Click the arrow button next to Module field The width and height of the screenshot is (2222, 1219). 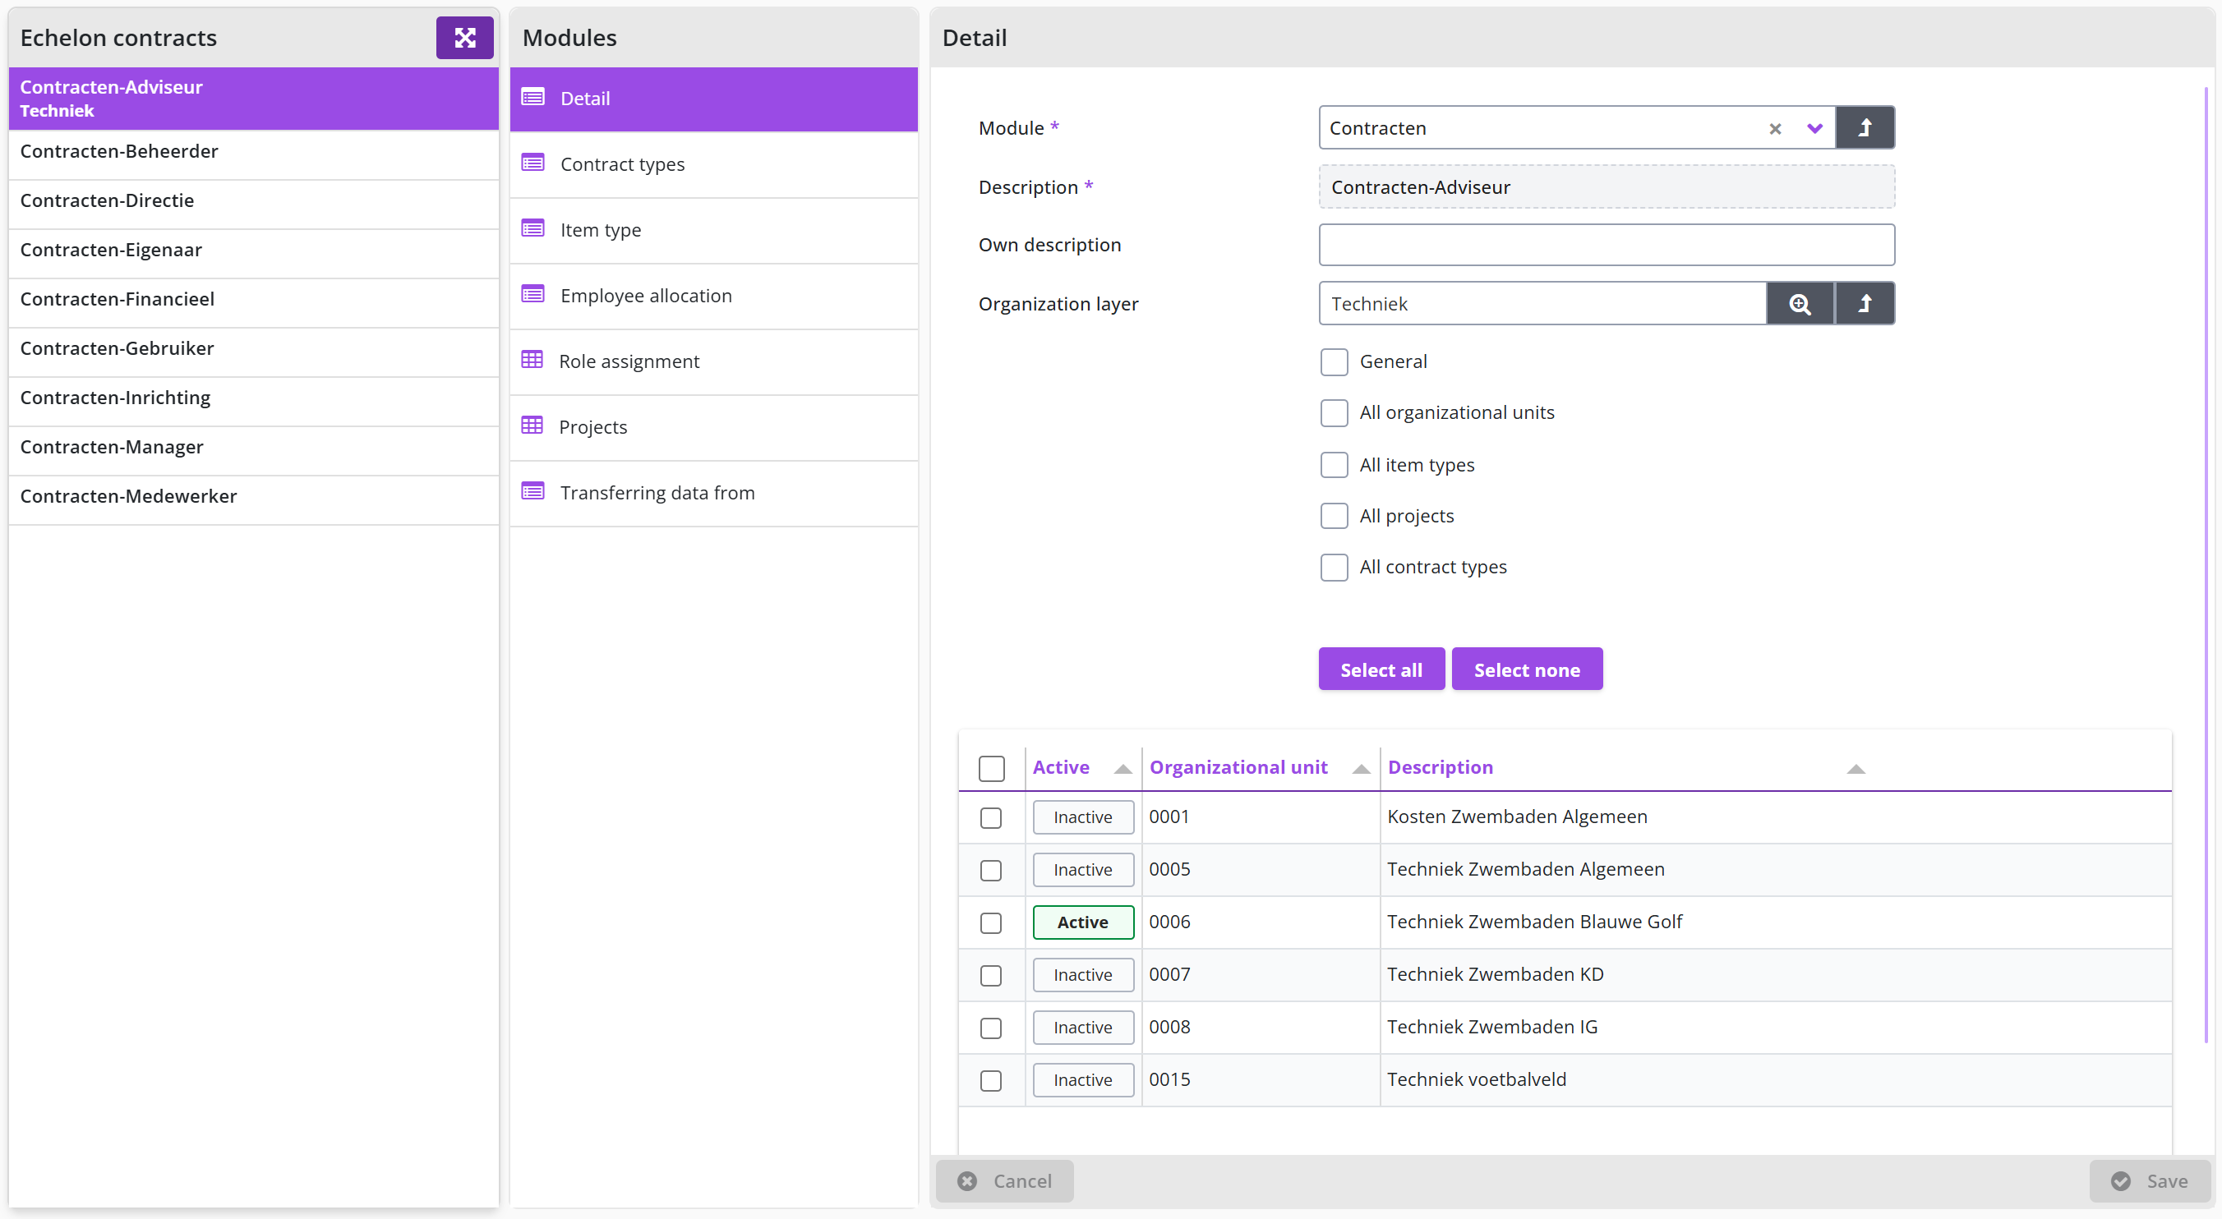click(1864, 127)
